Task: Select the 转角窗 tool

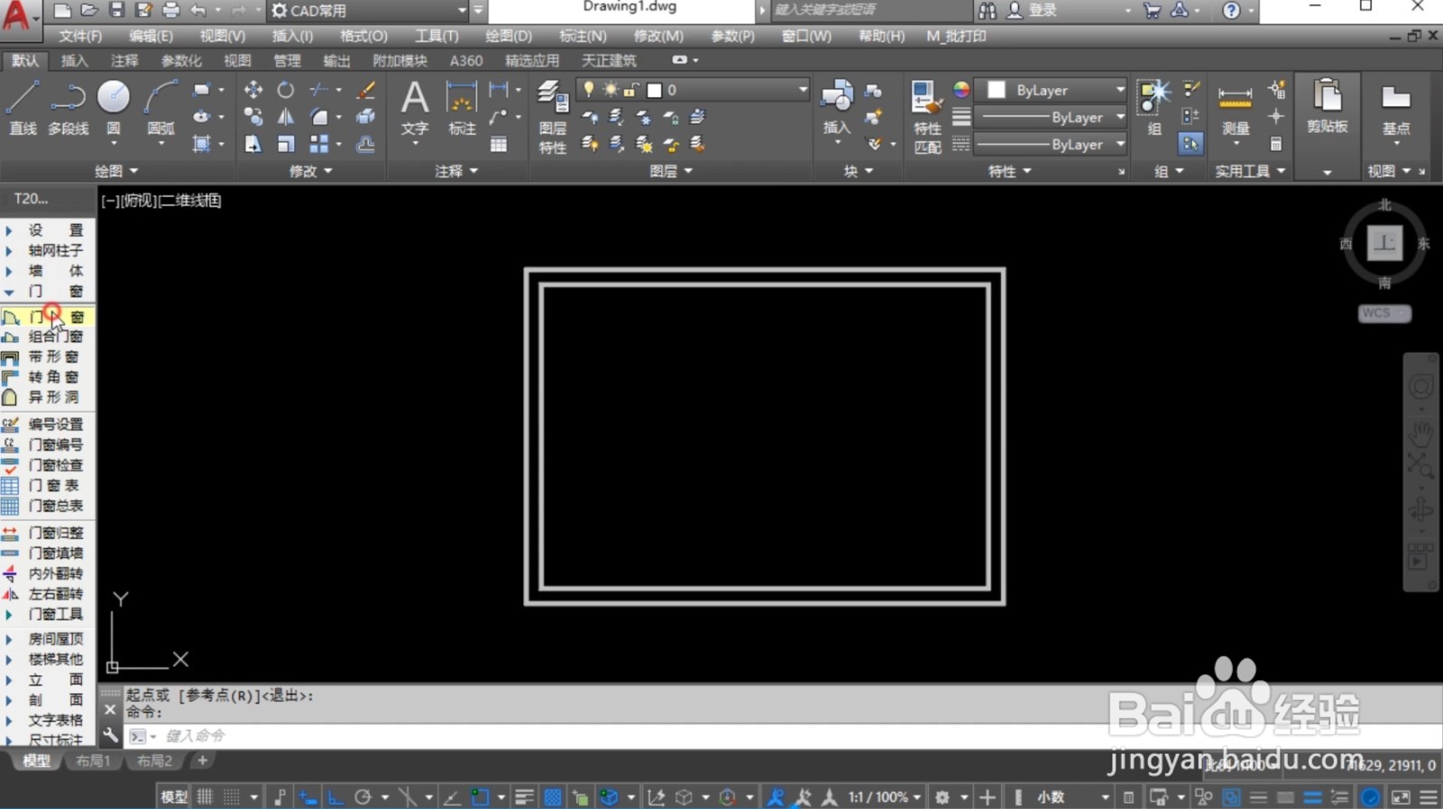Action: coord(47,377)
